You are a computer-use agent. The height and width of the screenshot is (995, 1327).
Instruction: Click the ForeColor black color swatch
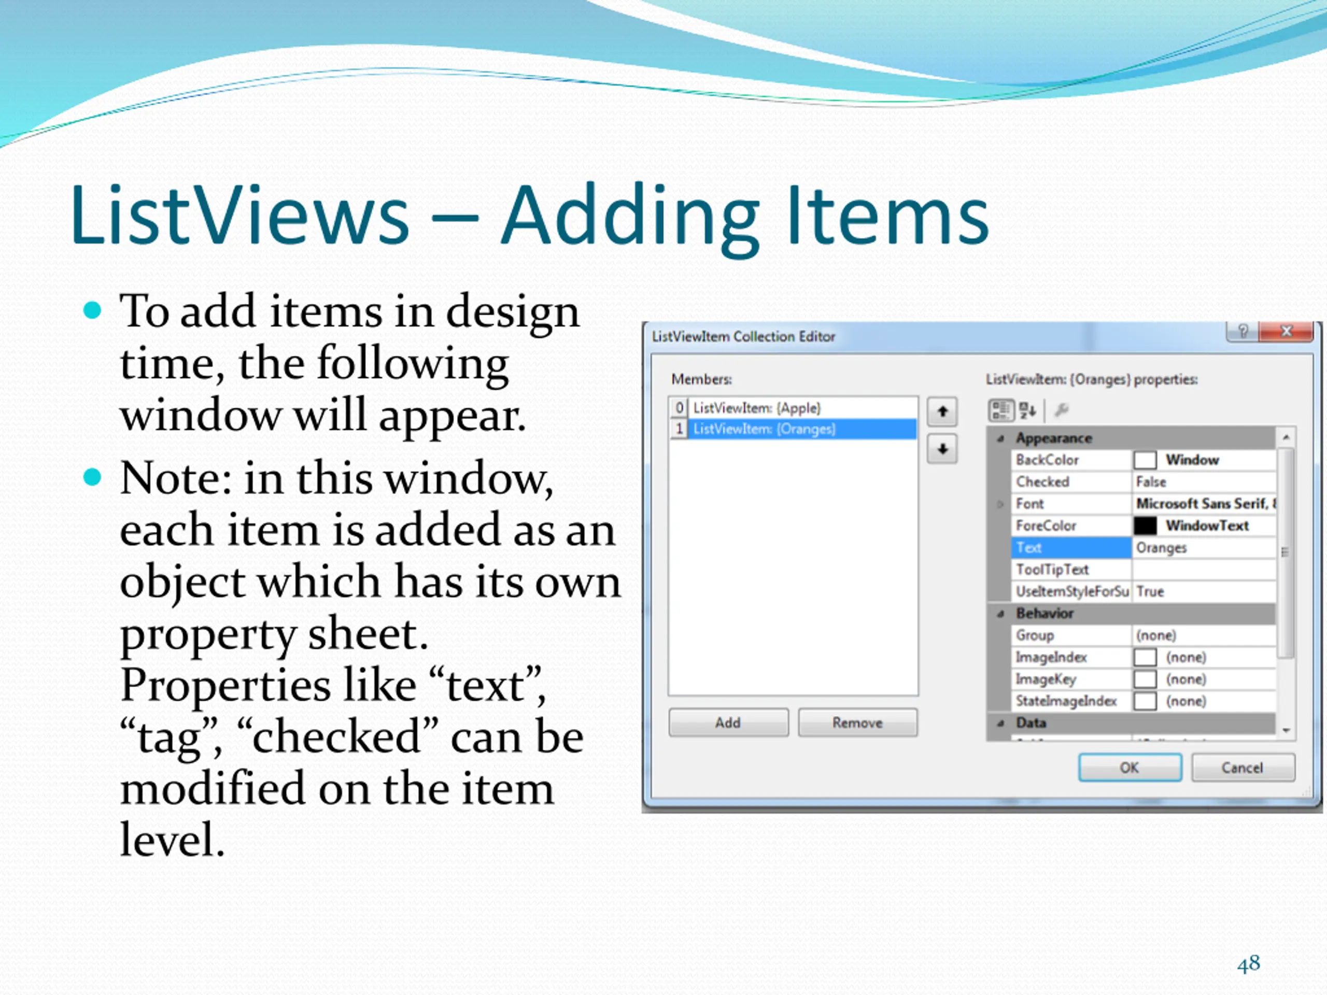tap(1145, 526)
